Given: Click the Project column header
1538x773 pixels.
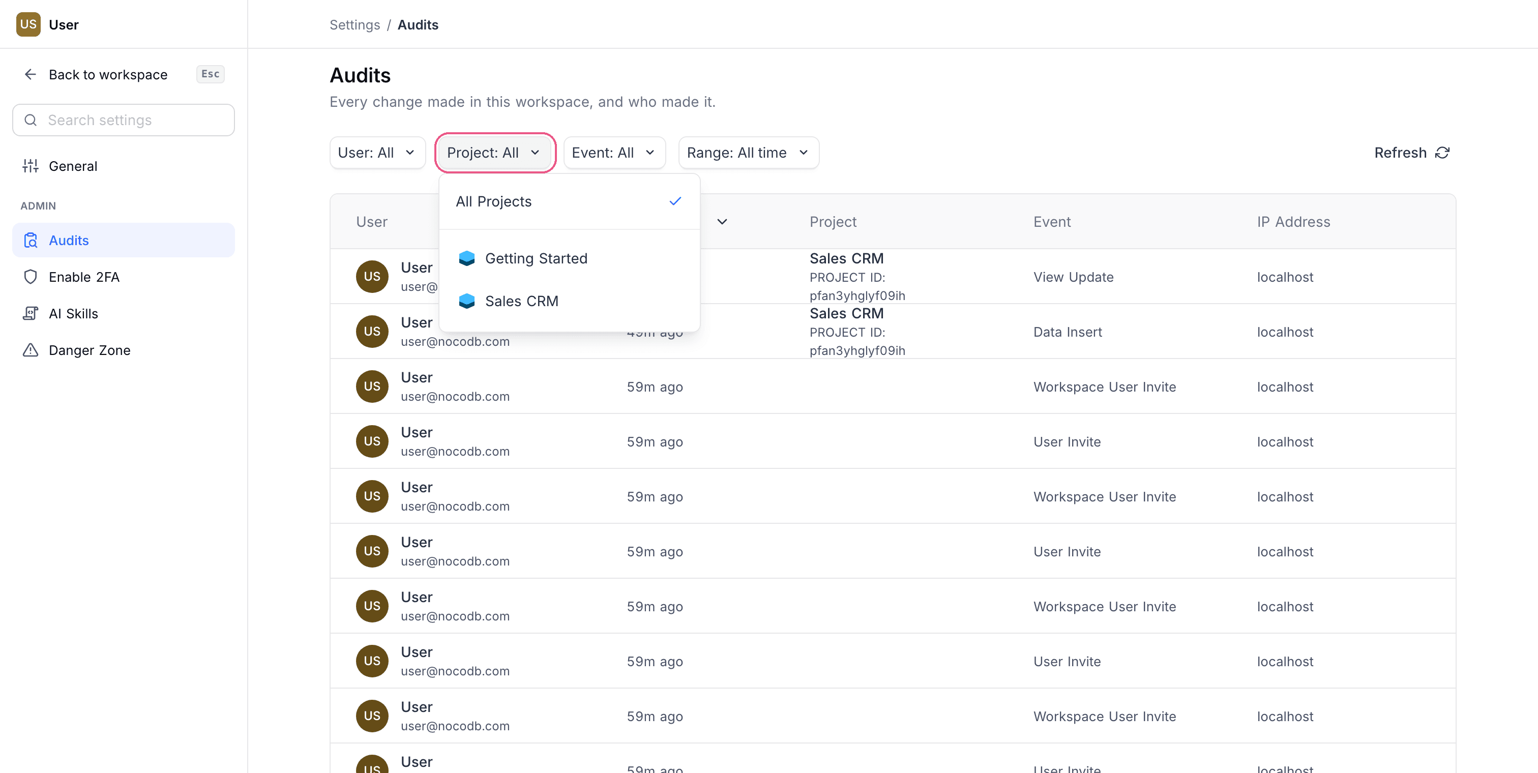Looking at the screenshot, I should pyautogui.click(x=833, y=221).
